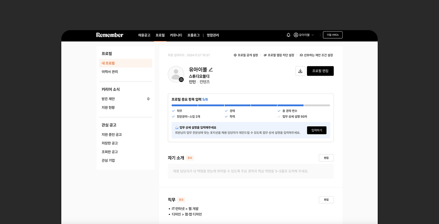The width and height of the screenshot is (439, 224).
Task: Click the 인턴 position label
Action: click(192, 82)
